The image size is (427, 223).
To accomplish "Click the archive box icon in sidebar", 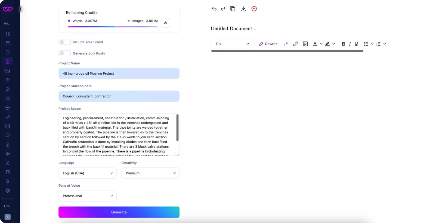I will [8, 43].
